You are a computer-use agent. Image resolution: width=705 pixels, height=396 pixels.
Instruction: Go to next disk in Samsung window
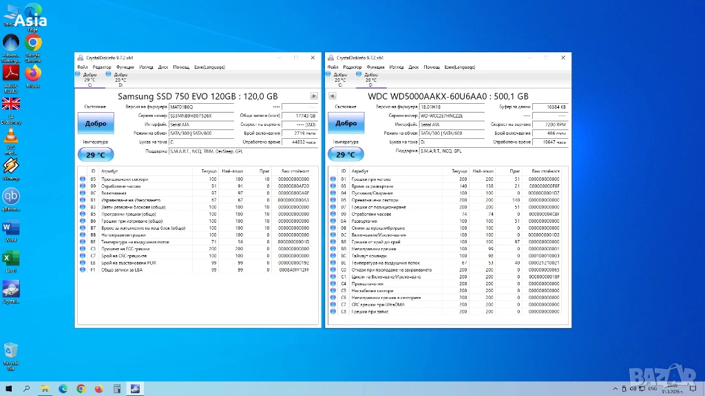click(x=314, y=96)
